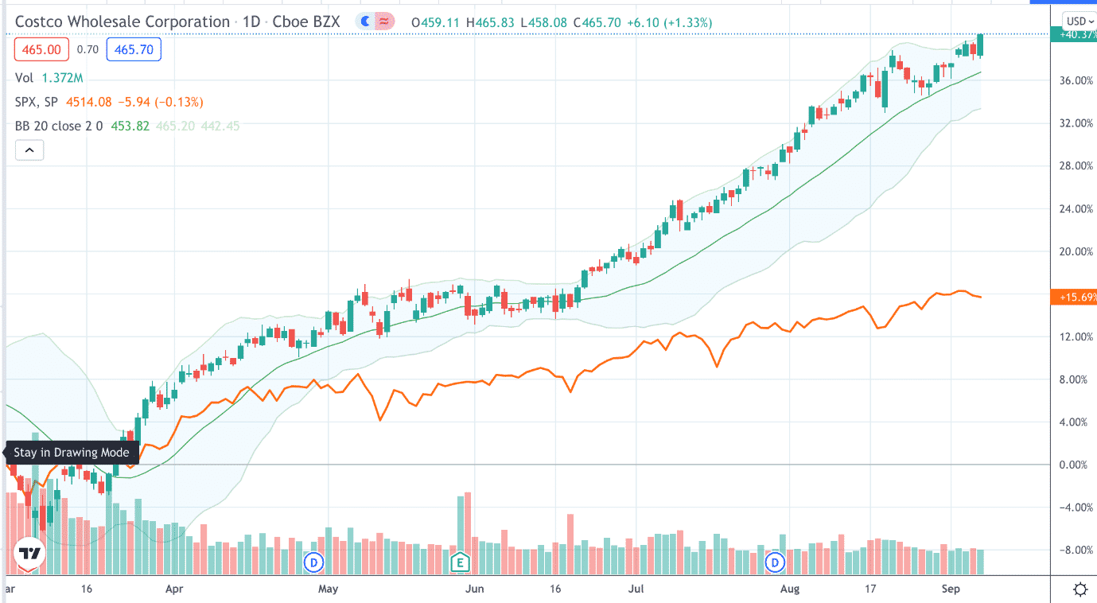Click the 0.70 spread value
Image resolution: width=1097 pixels, height=603 pixels.
click(88, 50)
